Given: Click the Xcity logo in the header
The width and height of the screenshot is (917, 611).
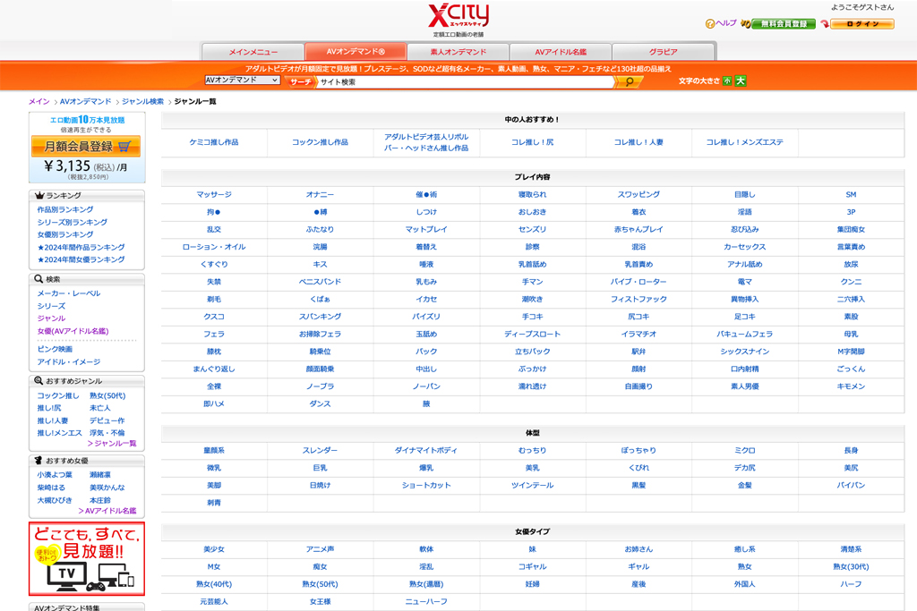Looking at the screenshot, I should (458, 17).
